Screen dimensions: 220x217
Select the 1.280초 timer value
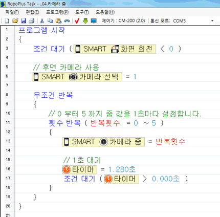click(122, 169)
